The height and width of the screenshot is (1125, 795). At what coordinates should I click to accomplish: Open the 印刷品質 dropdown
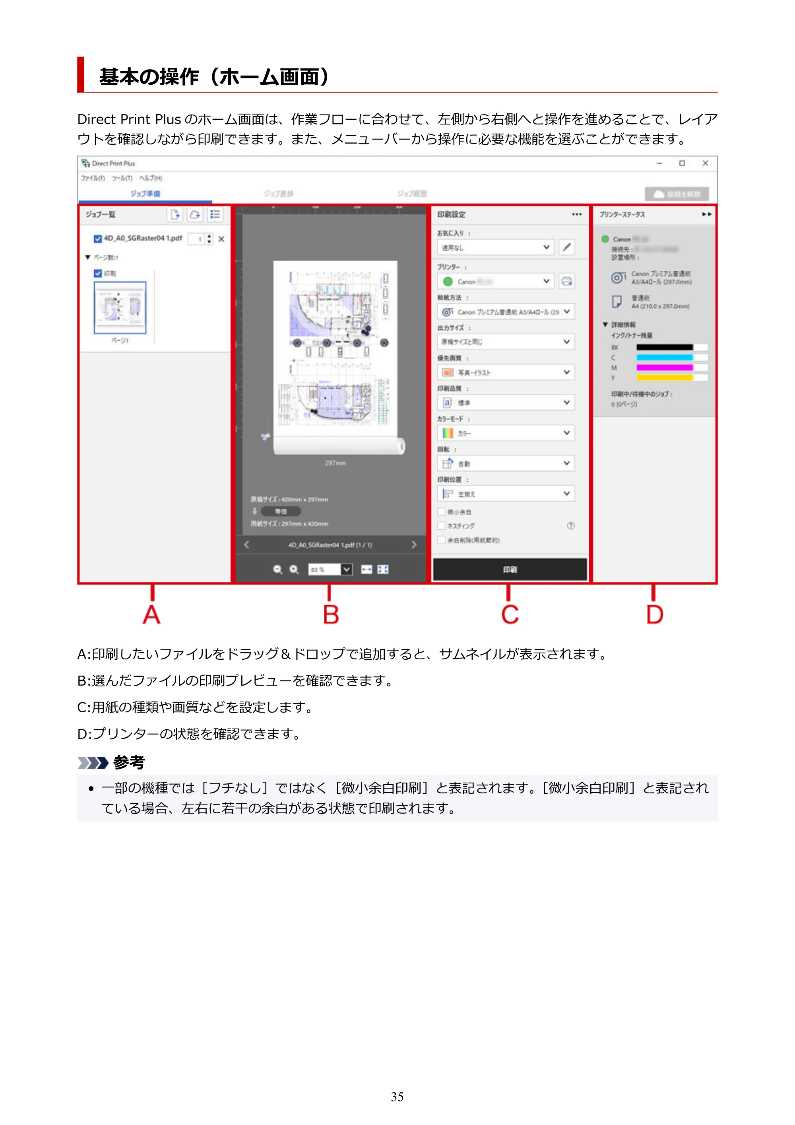tap(506, 403)
